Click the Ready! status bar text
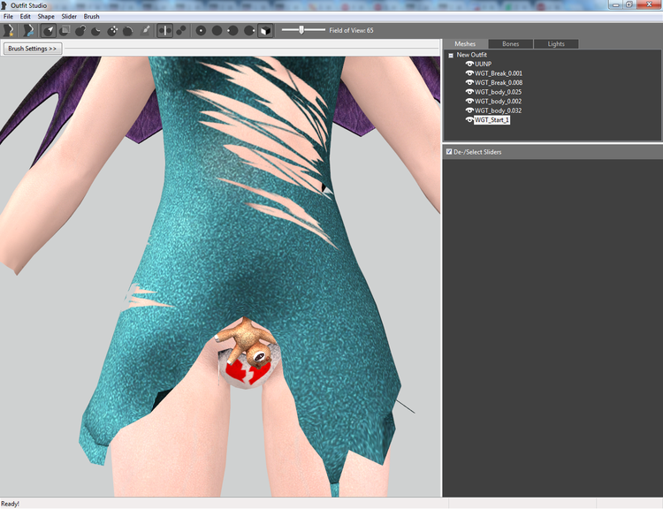Screen dimensions: 663x509 coord(10,504)
